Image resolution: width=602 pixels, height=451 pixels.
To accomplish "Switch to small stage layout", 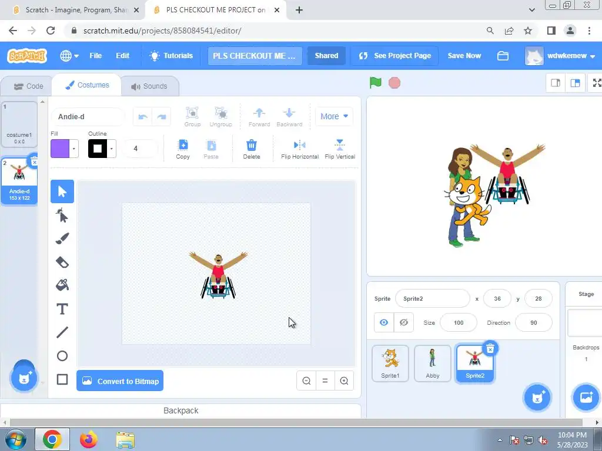I will pos(556,83).
